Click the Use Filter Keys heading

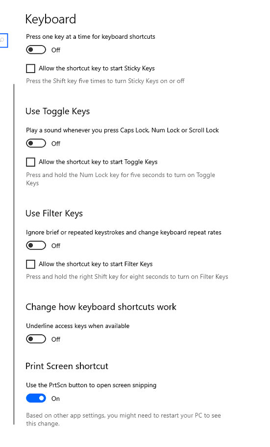pyautogui.click(x=54, y=213)
